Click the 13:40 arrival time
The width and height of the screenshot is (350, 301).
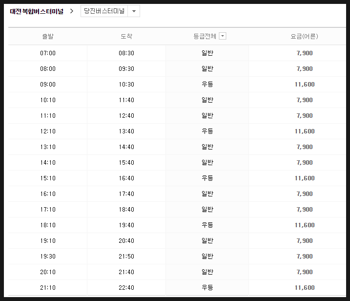coord(126,131)
